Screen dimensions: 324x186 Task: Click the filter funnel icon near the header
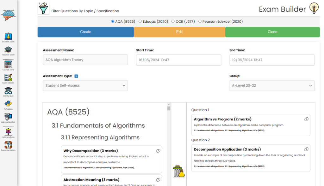click(43, 8)
